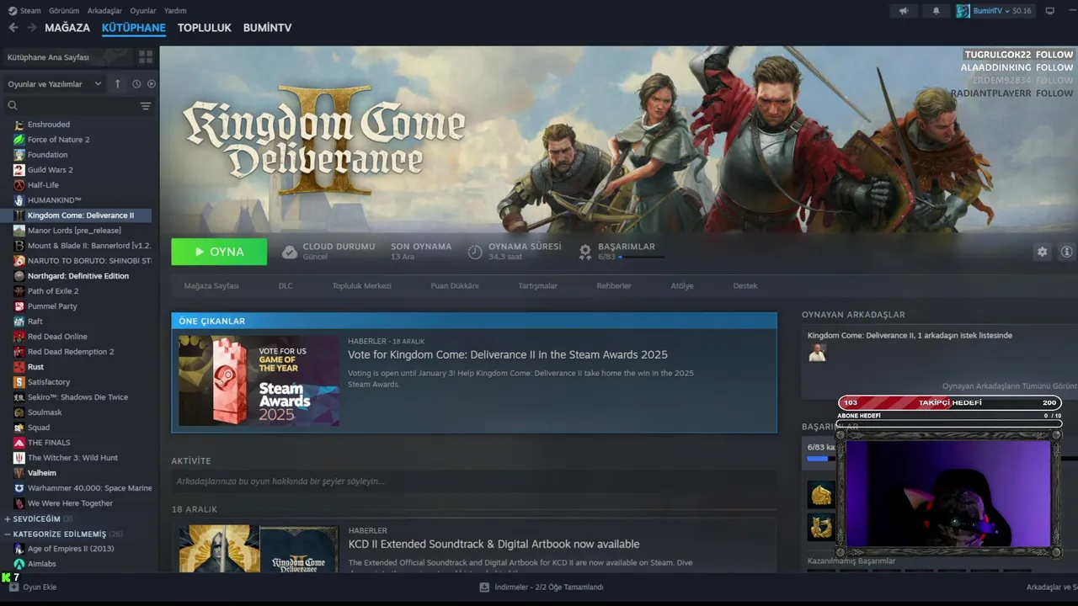Go to TOPLULUK tab

(205, 28)
